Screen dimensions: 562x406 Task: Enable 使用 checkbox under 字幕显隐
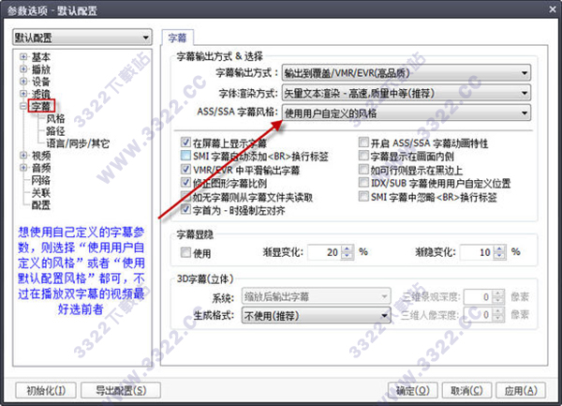click(x=185, y=252)
